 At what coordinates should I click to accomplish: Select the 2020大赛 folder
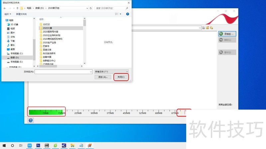coord(48,28)
